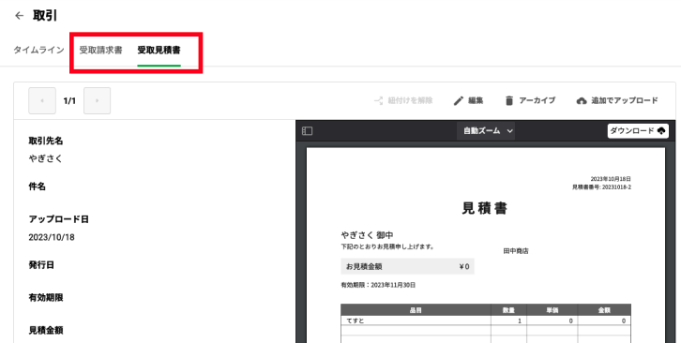The width and height of the screenshot is (681, 343).
Task: Open the 自動ズーム zoom dropdown
Action: (x=486, y=130)
